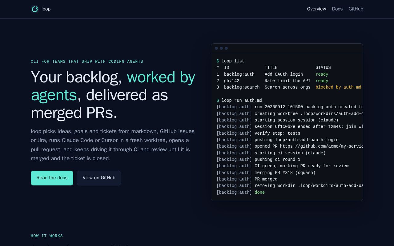Click 'blocked by auth.md' status

tap(338, 87)
